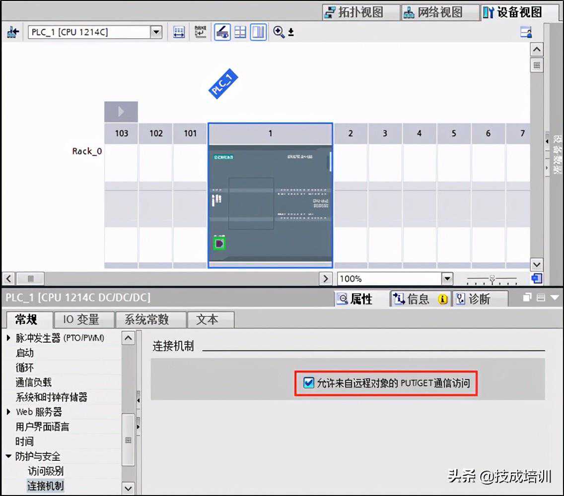Viewport: 564px width, 496px height.
Task: Open the IO 变量 tab
Action: (81, 320)
